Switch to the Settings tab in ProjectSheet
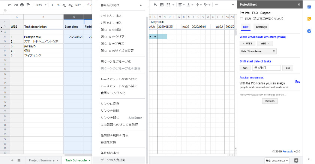Image resolution: width=315 pixels, height=164 pixels. [x=261, y=27]
